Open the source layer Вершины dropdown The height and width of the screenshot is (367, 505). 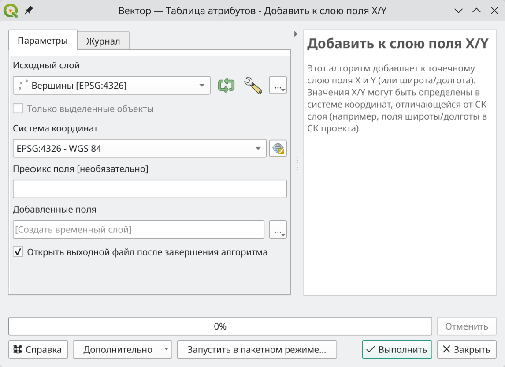tap(111, 86)
